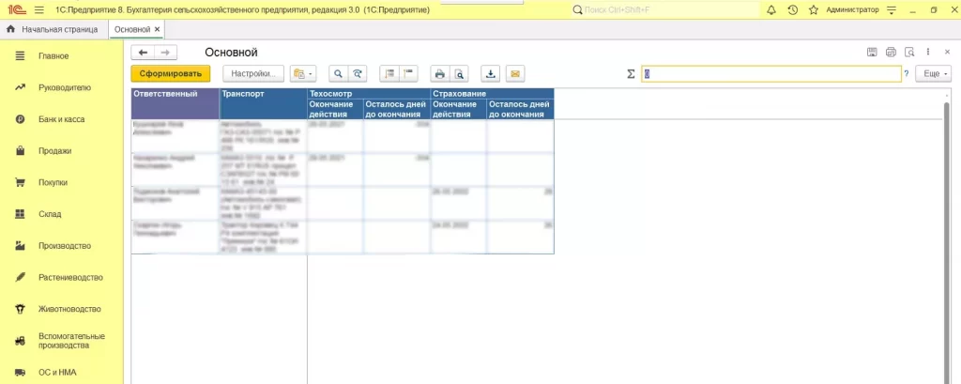Click the printer icon at top right of form
The image size is (961, 384).
tap(892, 53)
